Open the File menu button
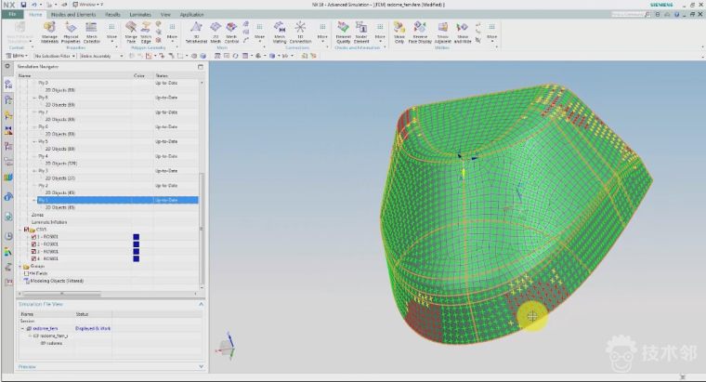 (x=12, y=15)
